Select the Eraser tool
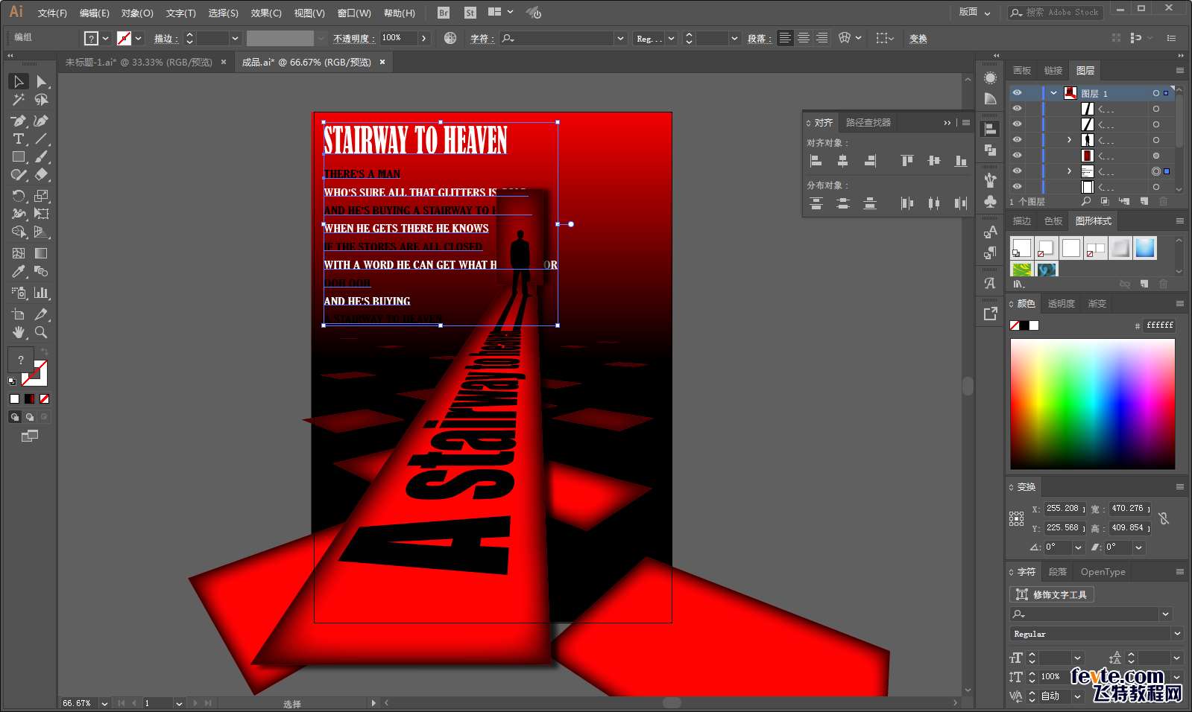Viewport: 1192px width, 712px height. point(42,175)
